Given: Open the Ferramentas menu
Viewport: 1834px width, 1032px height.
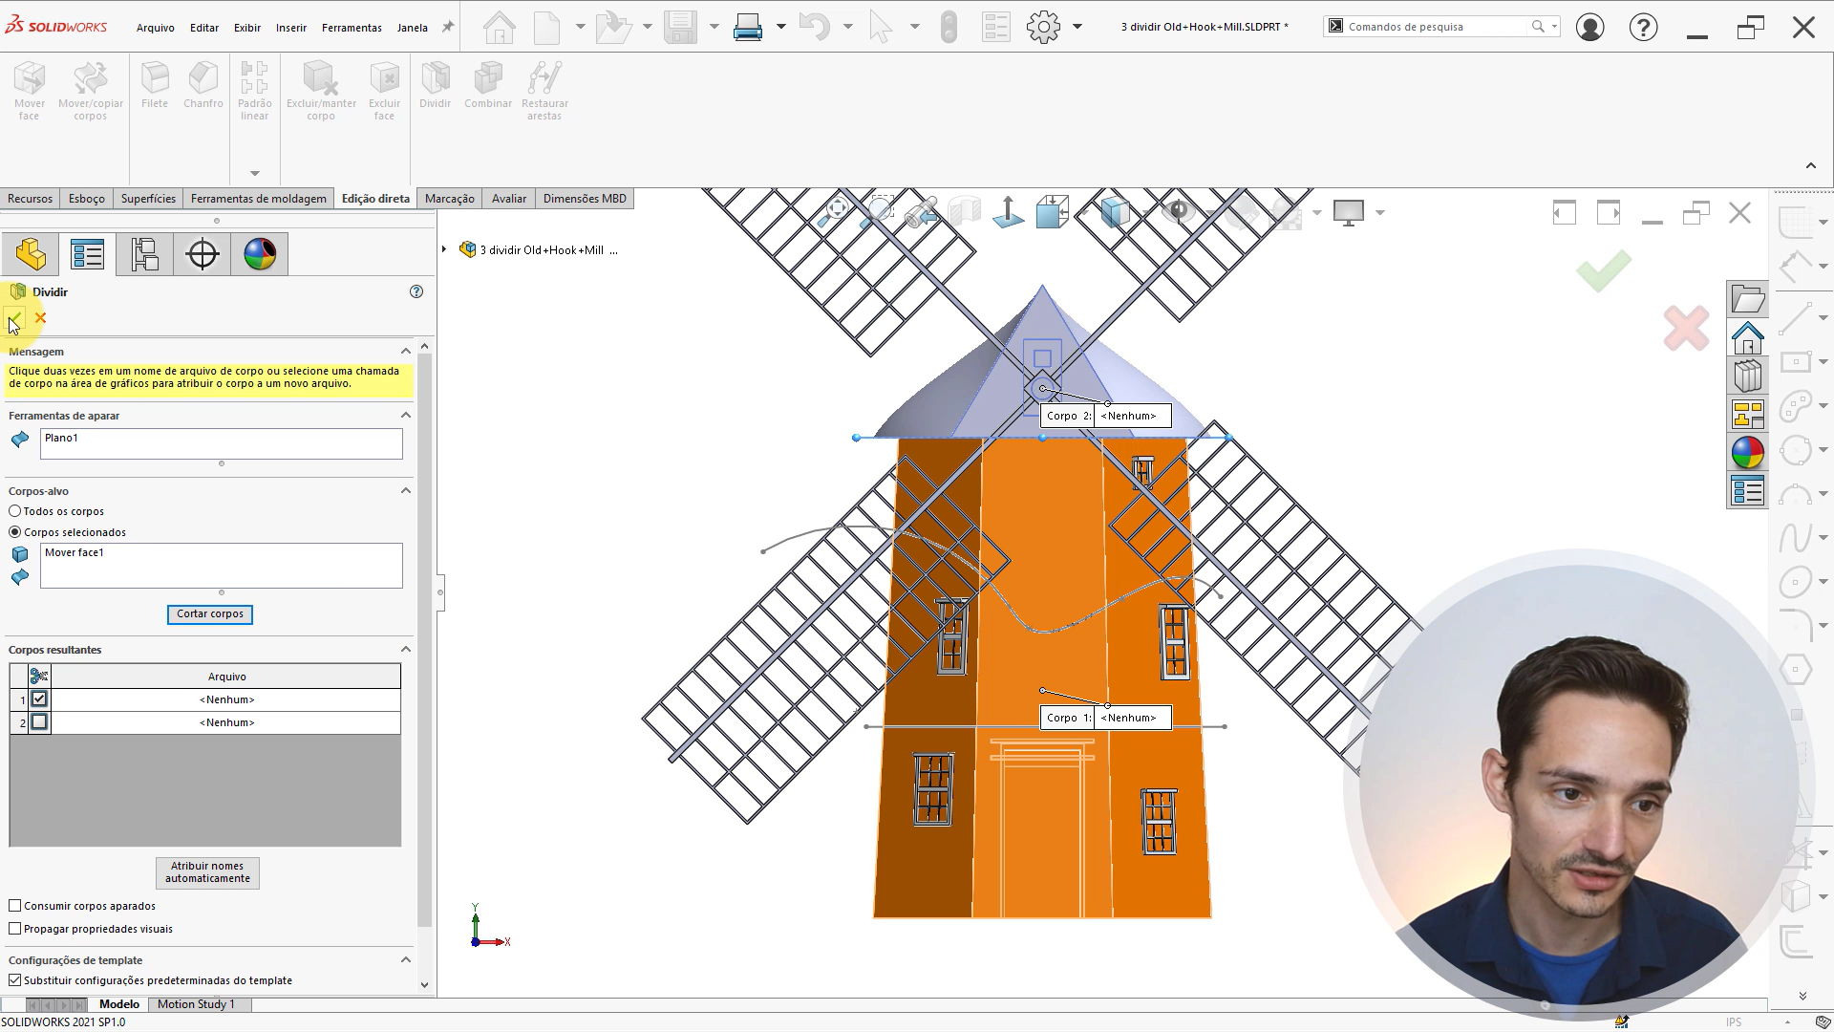Looking at the screenshot, I should [x=352, y=28].
